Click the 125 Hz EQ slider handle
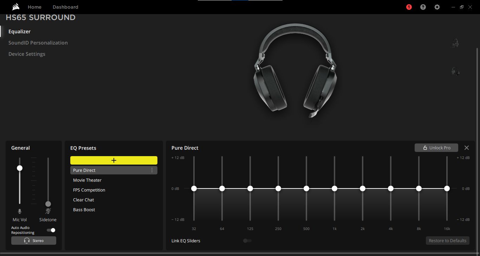 [x=250, y=188]
